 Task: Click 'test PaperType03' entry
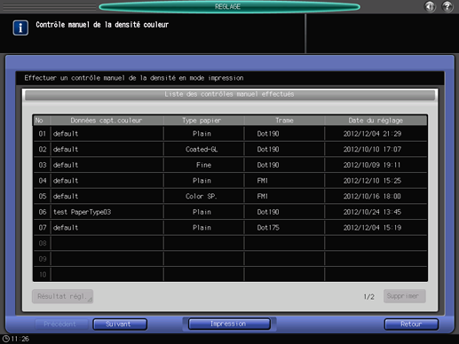(x=83, y=212)
